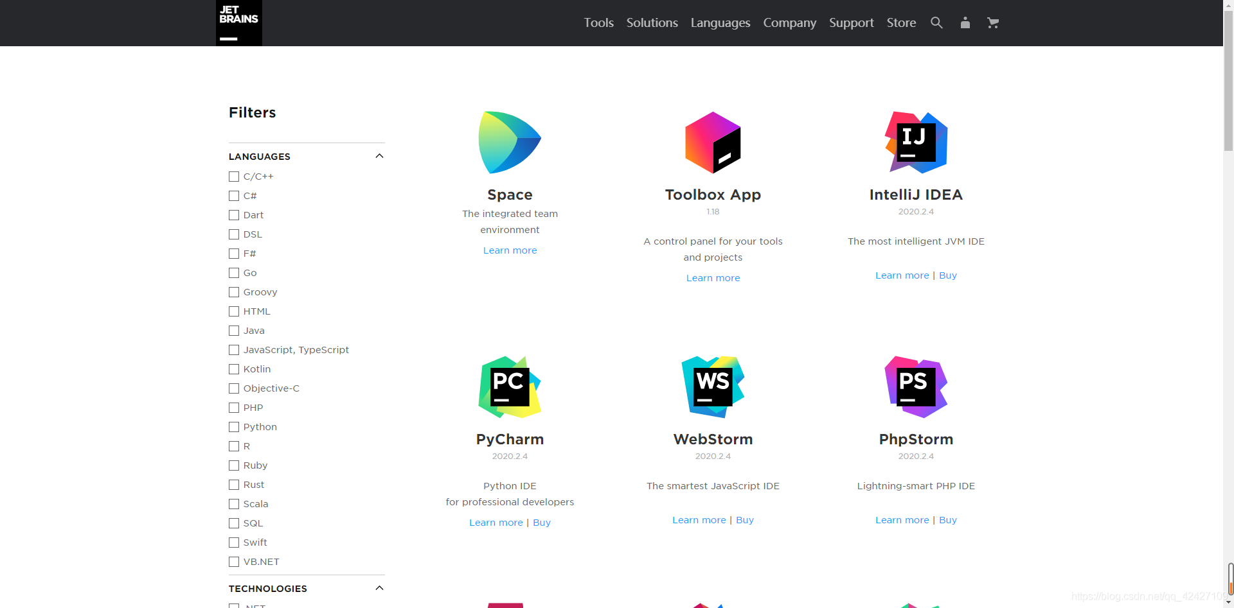This screenshot has height=608, width=1234.
Task: Click Learn more under Toolbox App
Action: click(x=713, y=278)
